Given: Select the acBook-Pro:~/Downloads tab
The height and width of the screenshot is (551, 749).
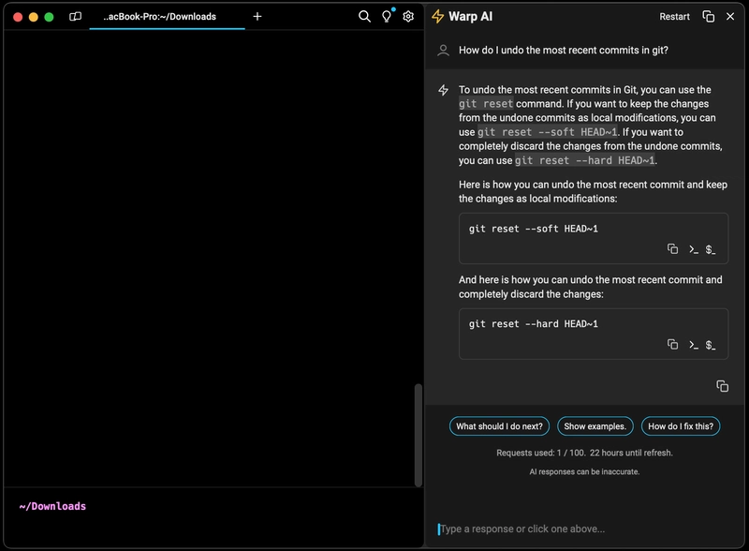Looking at the screenshot, I should coord(167,17).
